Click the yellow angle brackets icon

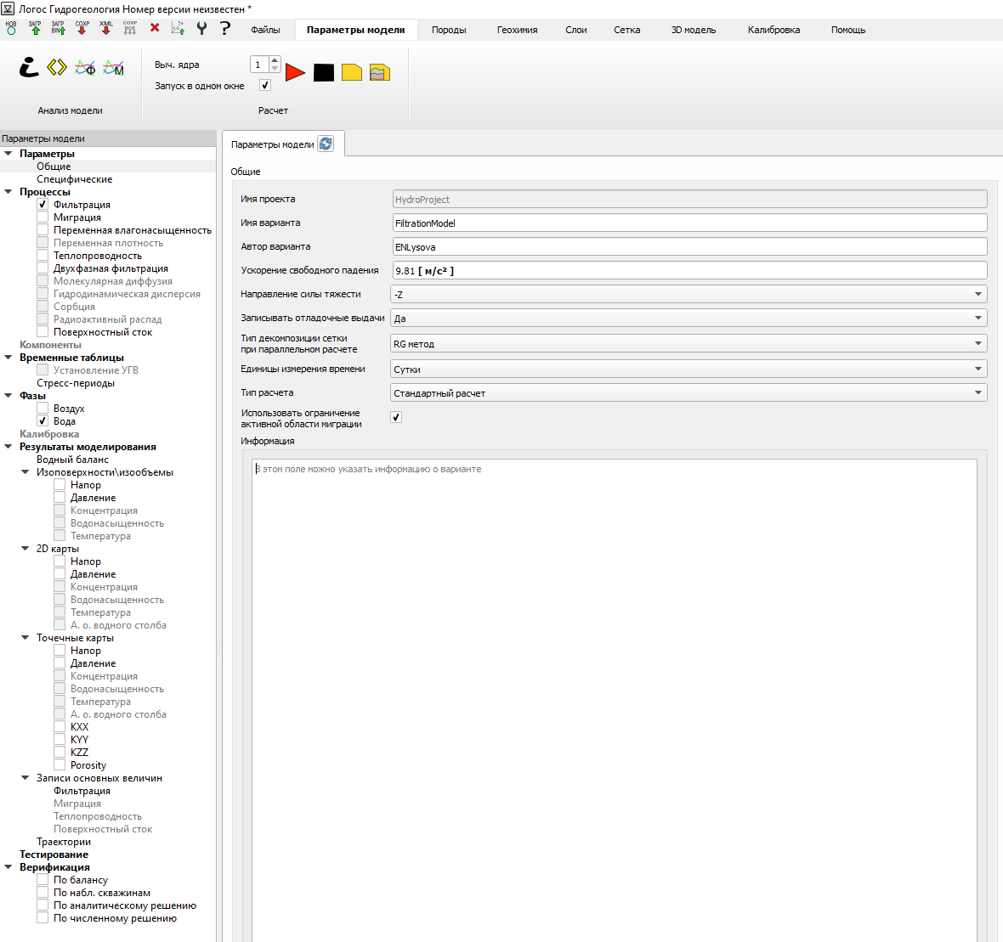pyautogui.click(x=57, y=68)
